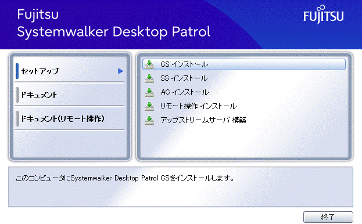The image size is (362, 224).
Task: Click the アップストリームサーバ 構築 download icon
Action: click(149, 120)
